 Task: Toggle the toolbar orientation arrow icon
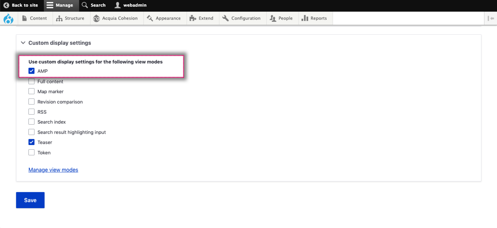pos(491,19)
